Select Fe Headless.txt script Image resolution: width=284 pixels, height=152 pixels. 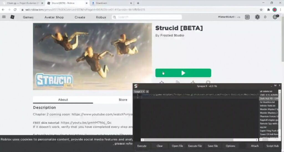point(267,102)
